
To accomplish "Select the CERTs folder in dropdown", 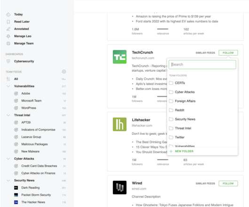I will pyautogui.click(x=202, y=83).
